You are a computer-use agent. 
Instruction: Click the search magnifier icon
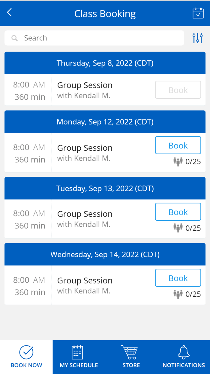pyautogui.click(x=14, y=38)
